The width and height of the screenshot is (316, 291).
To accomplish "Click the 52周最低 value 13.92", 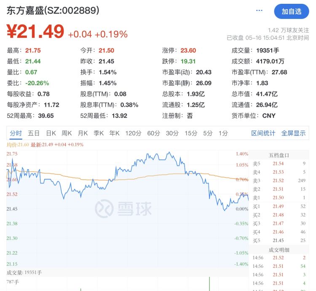I will pos(120,116).
